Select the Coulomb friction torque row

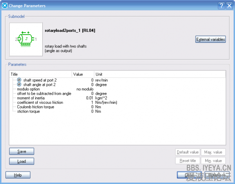coord(36,107)
